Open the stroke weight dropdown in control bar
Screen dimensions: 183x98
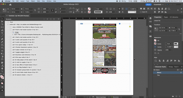pyautogui.click(x=103, y=9)
